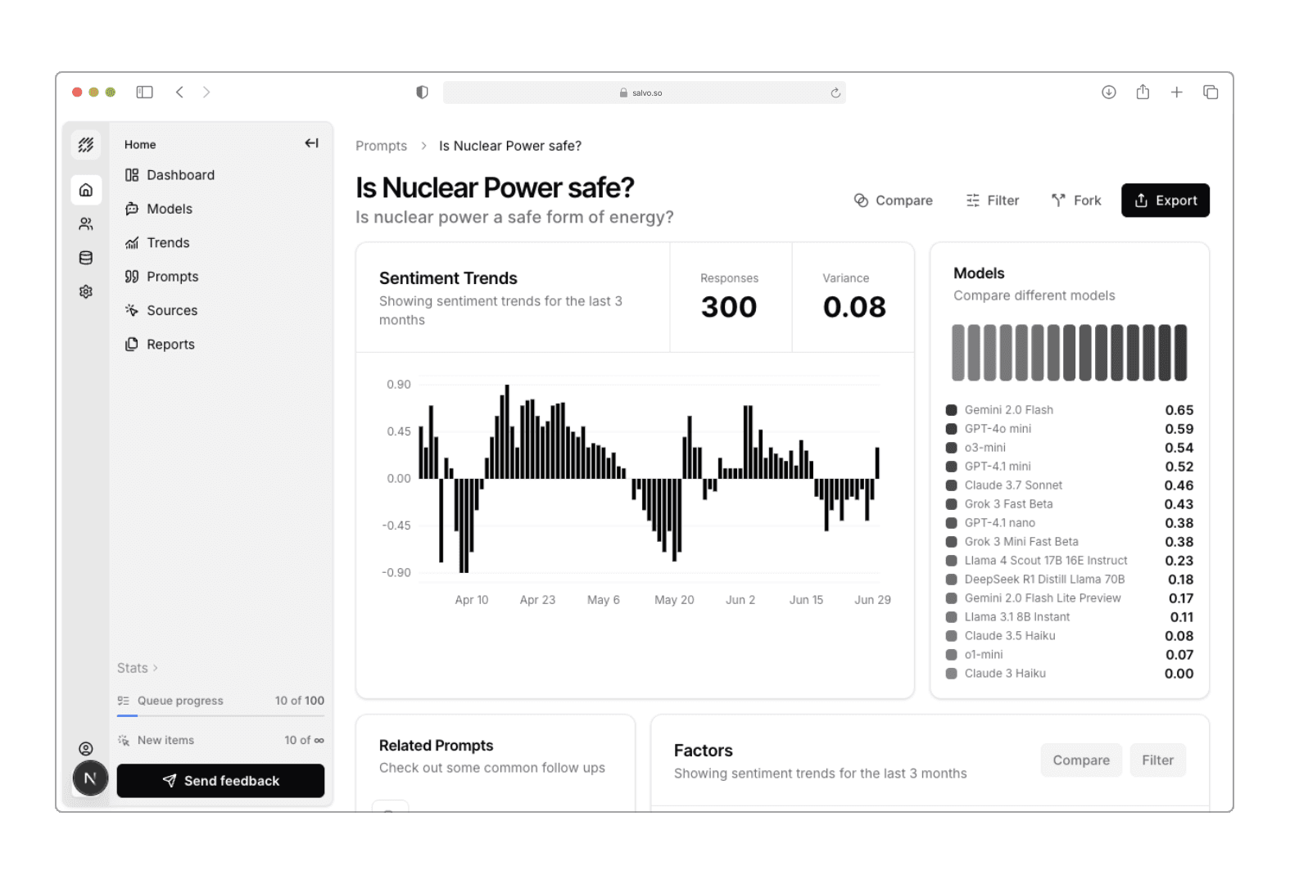The image size is (1290, 884).
Task: Open the Factors Filter dropdown
Action: (x=1157, y=760)
